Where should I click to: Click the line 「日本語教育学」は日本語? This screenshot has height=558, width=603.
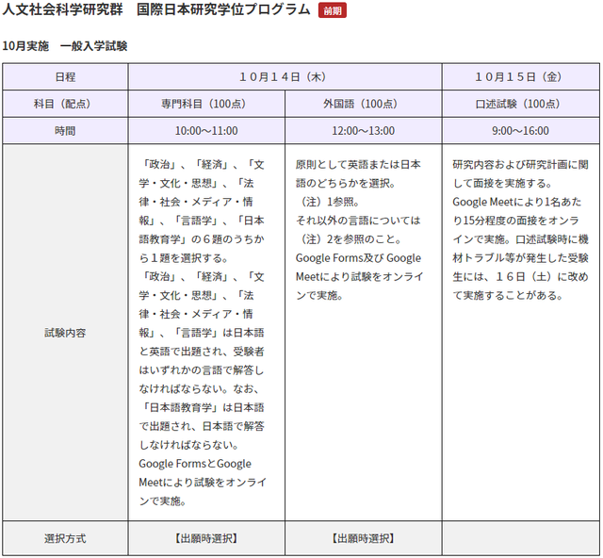click(202, 407)
